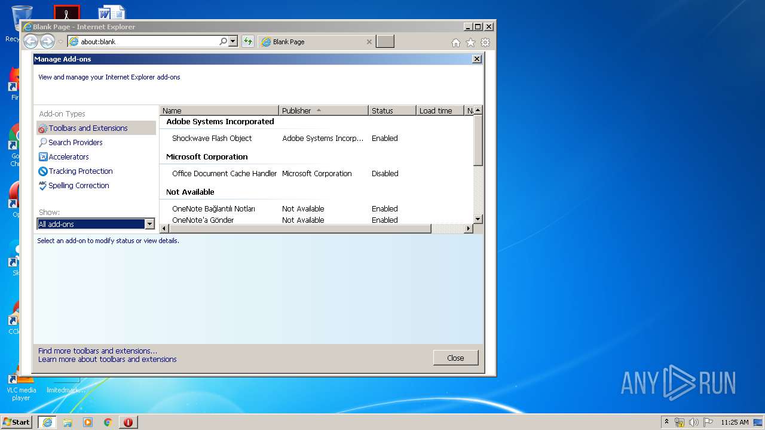The width and height of the screenshot is (765, 430).
Task: Click the Adobe Systems Incorporated group header
Action: (x=220, y=121)
